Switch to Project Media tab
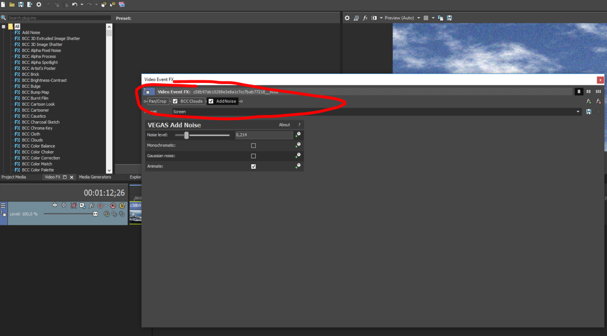Screen dimensions: 607x336 coord(14,177)
